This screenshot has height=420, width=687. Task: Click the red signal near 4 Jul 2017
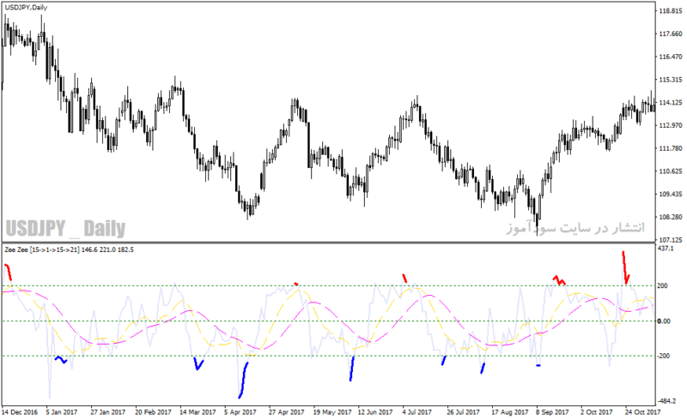(x=404, y=278)
